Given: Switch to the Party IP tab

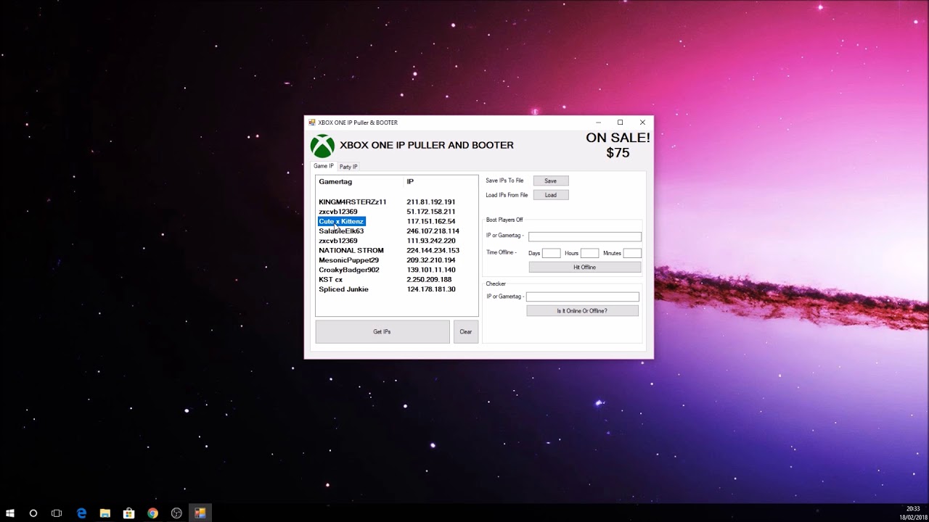Looking at the screenshot, I should pos(348,167).
